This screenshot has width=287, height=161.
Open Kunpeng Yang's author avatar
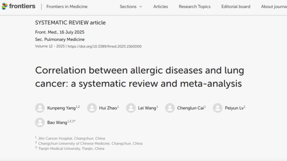[x=40, y=108]
